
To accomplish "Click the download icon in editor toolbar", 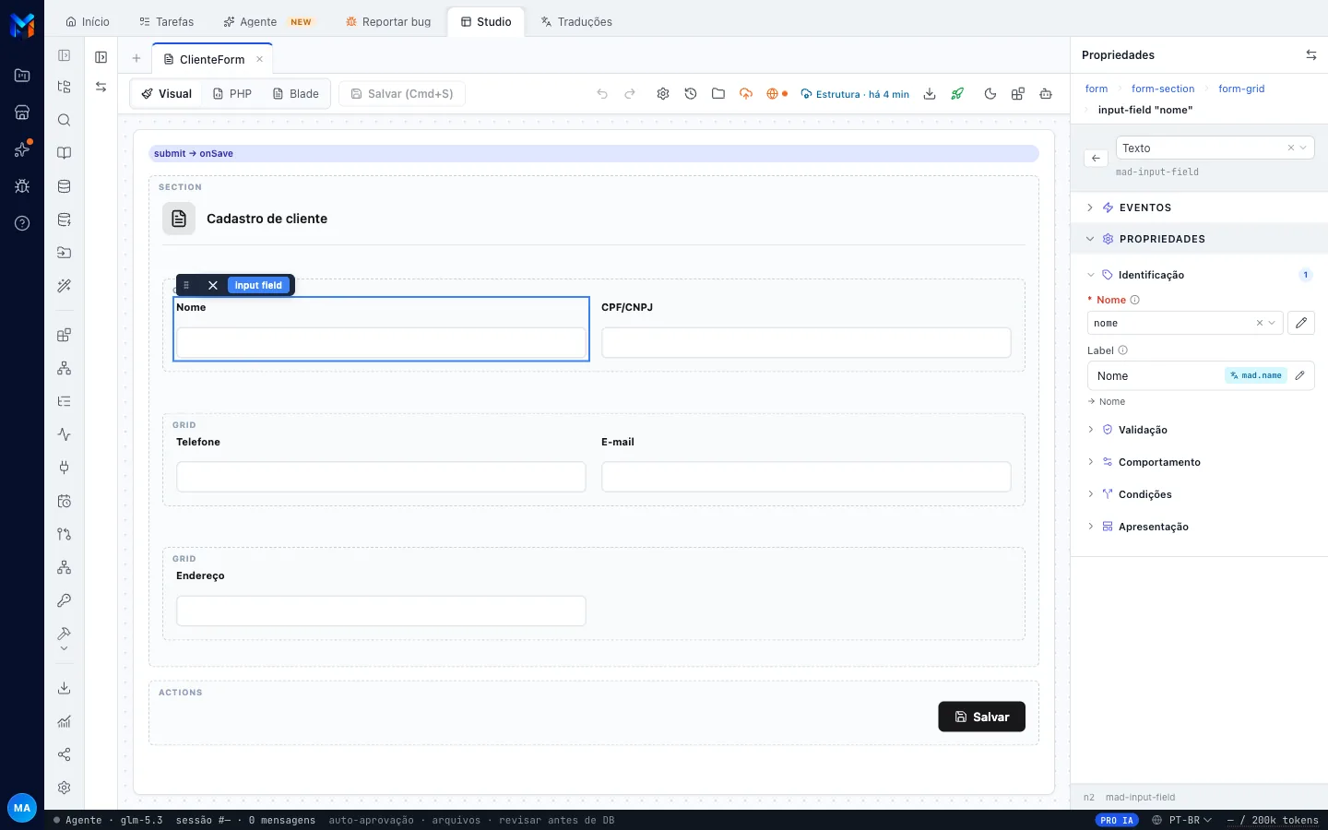I will [x=930, y=94].
